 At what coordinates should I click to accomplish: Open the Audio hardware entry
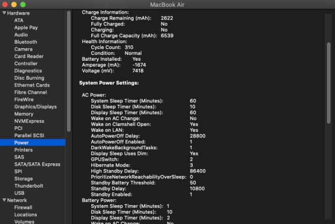coord(21,34)
